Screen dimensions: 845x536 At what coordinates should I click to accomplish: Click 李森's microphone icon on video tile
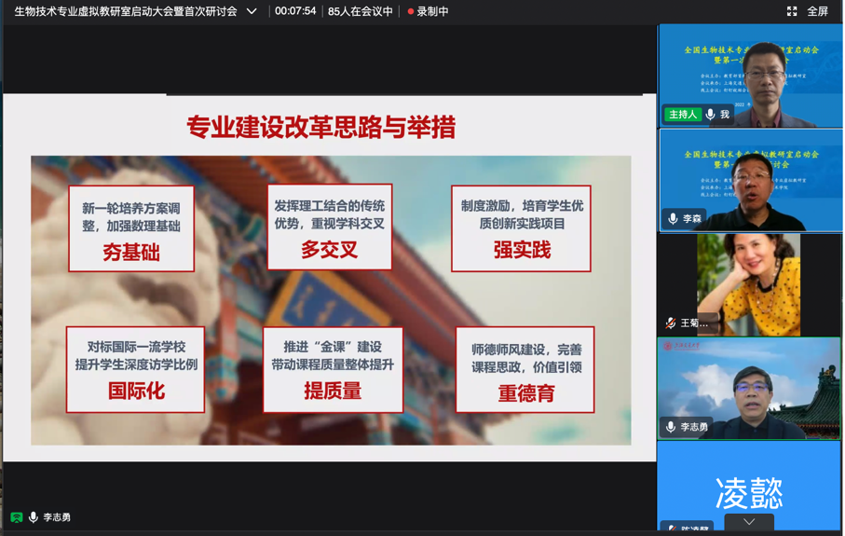click(673, 219)
